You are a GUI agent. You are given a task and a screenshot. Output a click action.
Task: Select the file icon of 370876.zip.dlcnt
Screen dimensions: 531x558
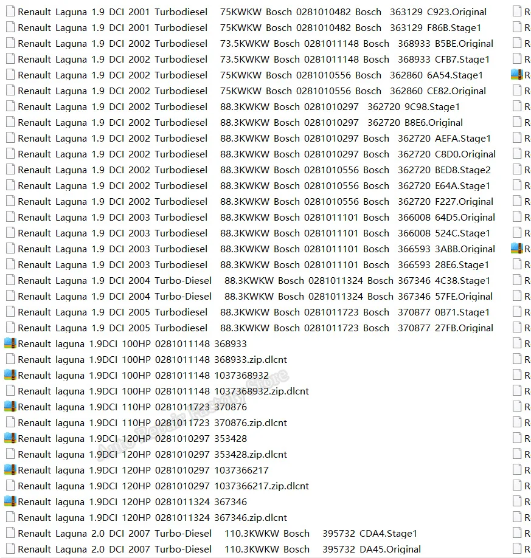10,422
